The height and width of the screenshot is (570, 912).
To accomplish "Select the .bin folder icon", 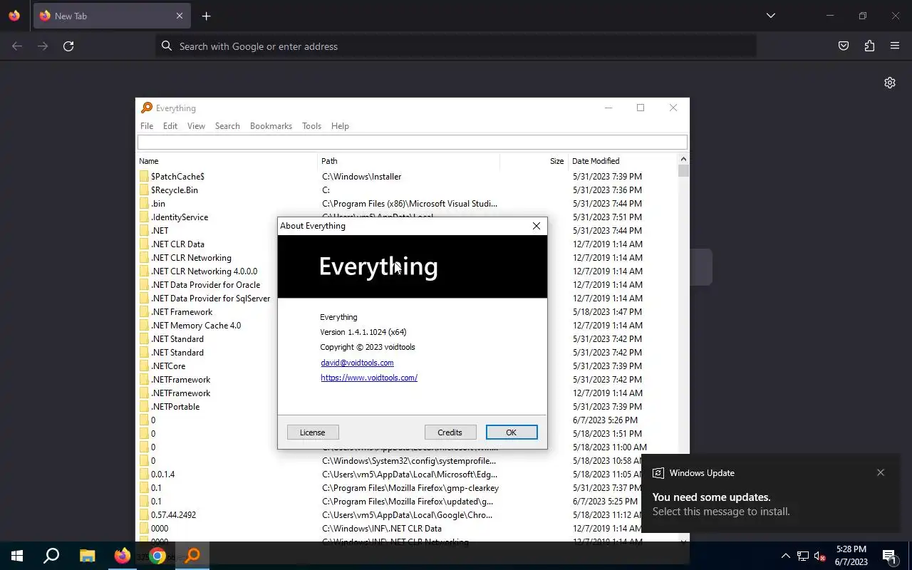I will (x=144, y=204).
